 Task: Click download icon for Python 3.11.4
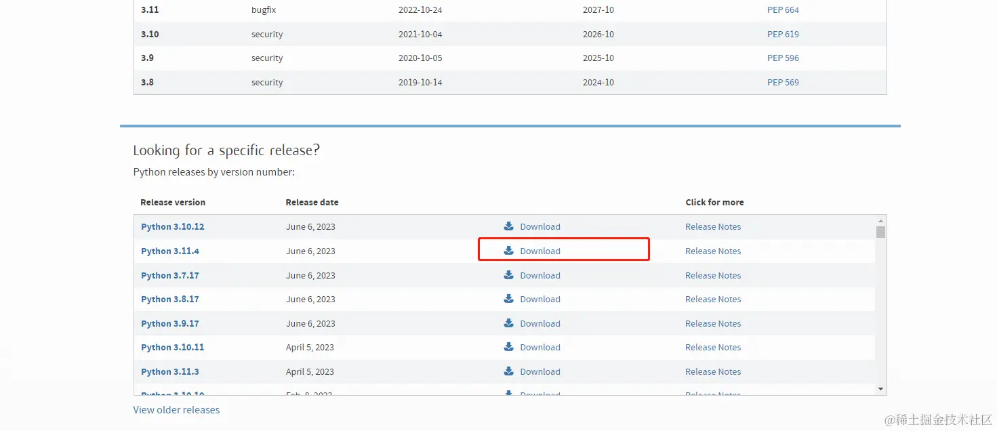click(x=509, y=251)
